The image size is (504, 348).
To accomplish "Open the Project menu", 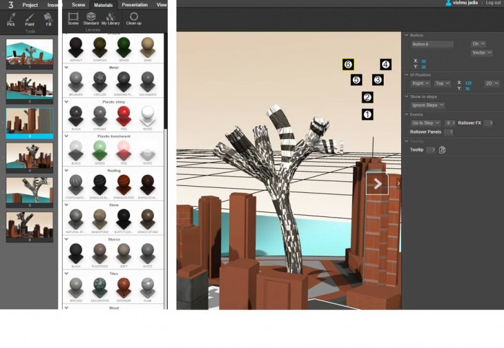I will coord(30,5).
